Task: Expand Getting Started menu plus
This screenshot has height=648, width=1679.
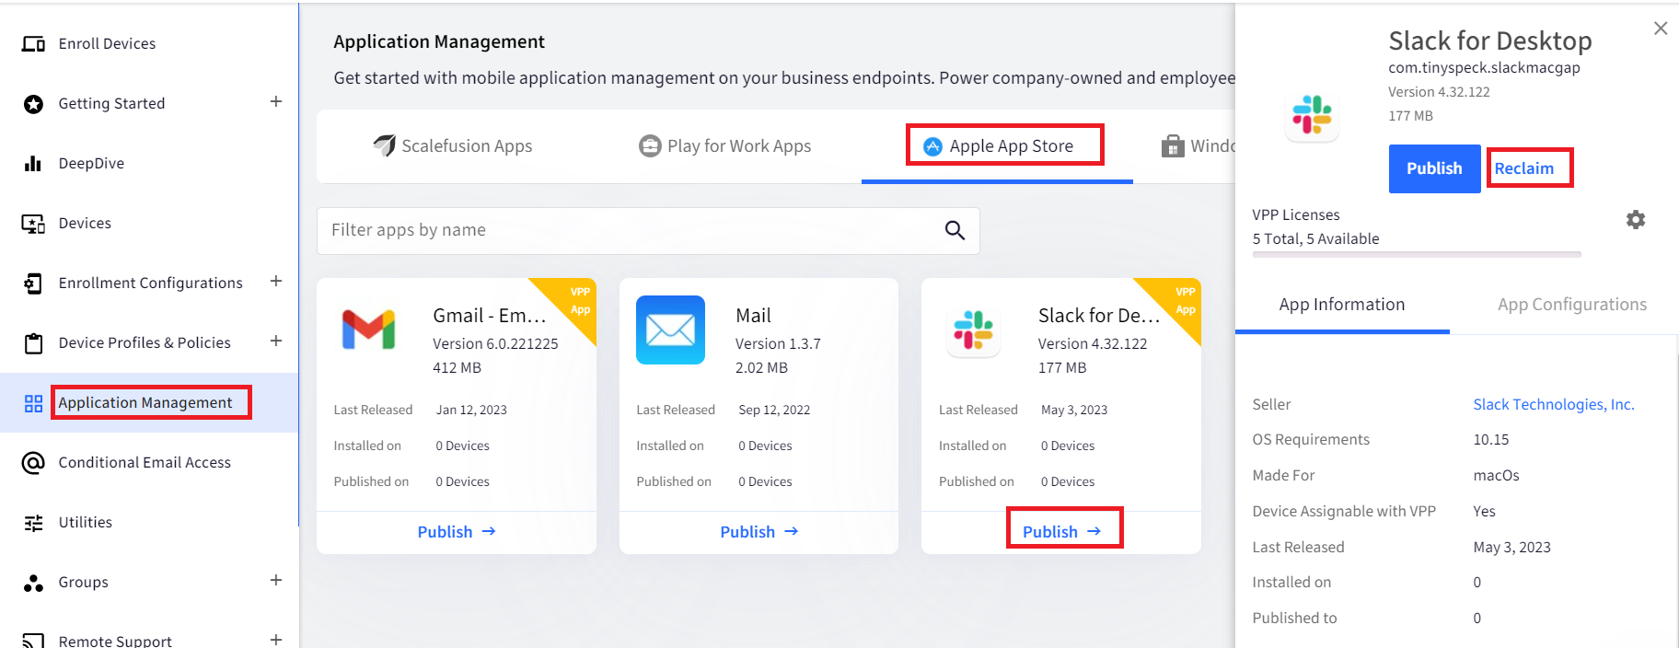Action: [x=275, y=101]
